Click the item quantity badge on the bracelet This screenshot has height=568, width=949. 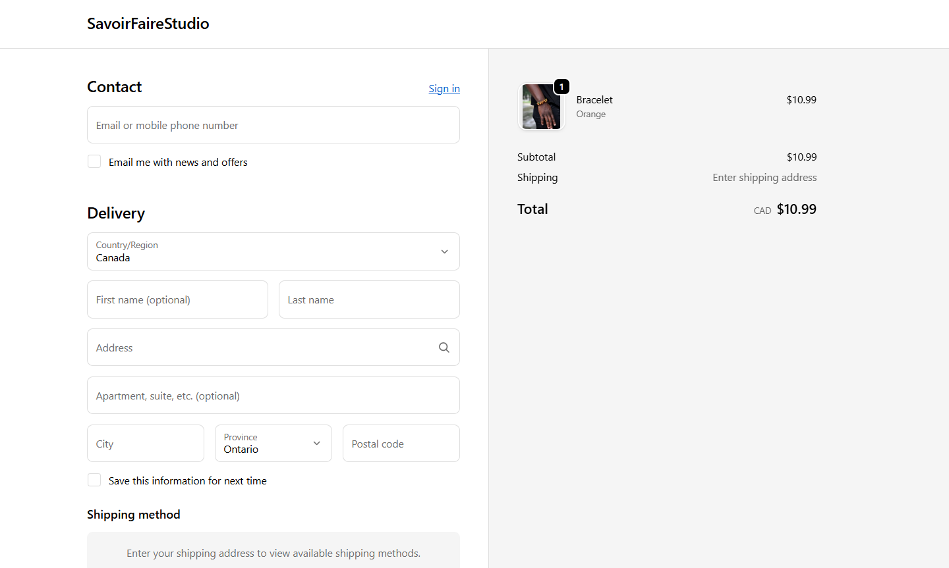click(x=561, y=87)
